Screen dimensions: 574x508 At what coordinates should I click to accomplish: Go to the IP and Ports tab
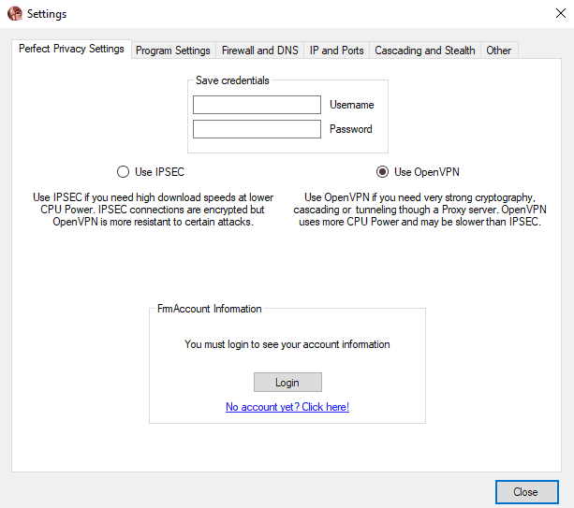click(x=337, y=51)
